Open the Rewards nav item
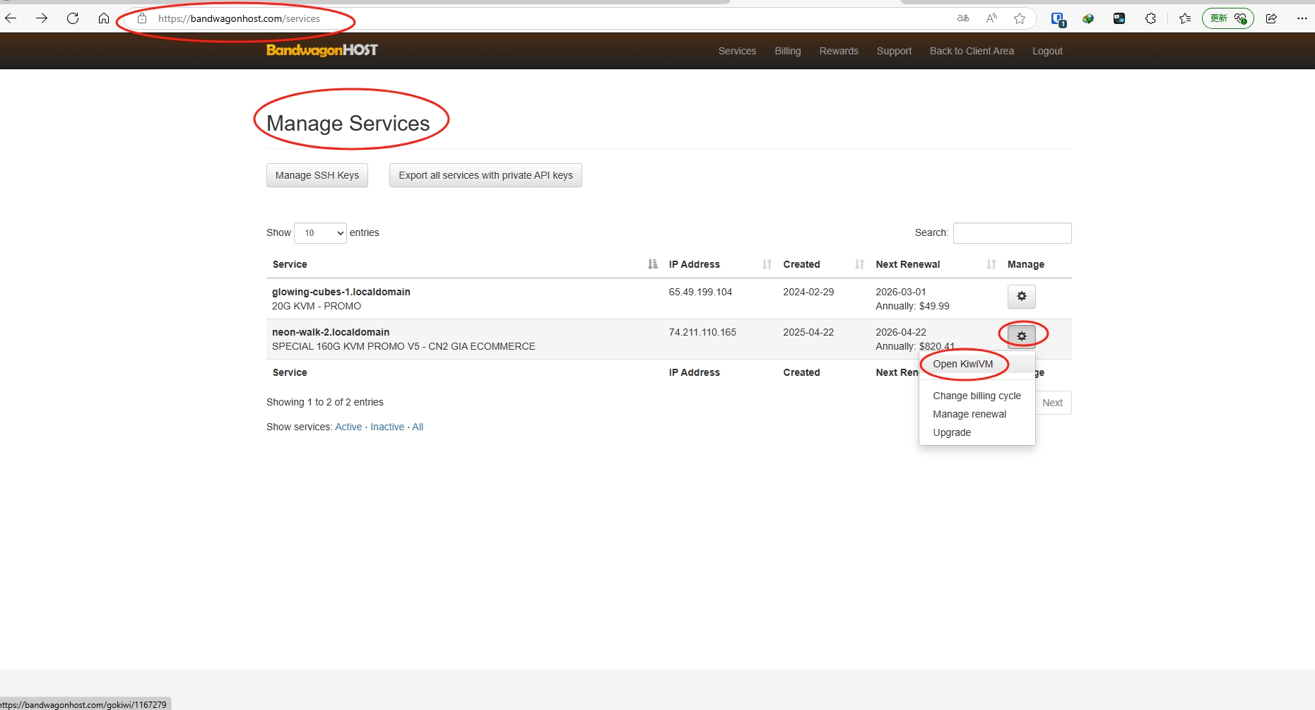1315x710 pixels. [x=839, y=51]
